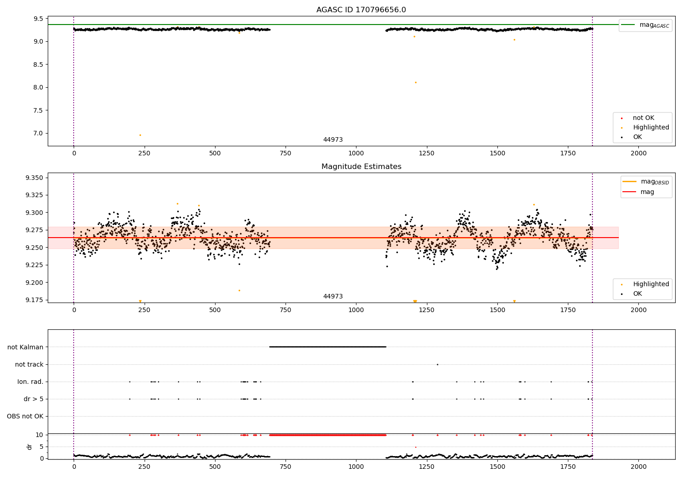Image resolution: width=682 pixels, height=477 pixels.
Task: Select the lone dot in the "not track" row
Action: [437, 364]
